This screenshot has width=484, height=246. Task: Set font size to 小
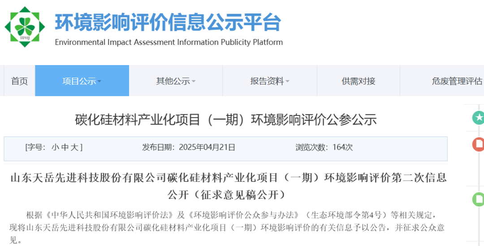pos(55,147)
